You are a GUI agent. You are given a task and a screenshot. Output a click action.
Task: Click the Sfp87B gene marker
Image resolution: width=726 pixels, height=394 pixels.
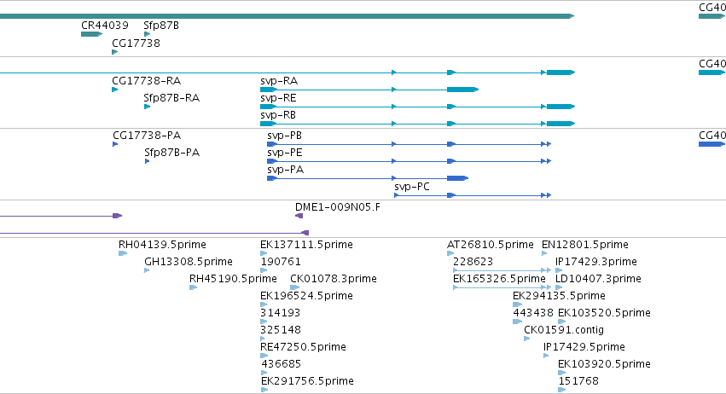148,34
